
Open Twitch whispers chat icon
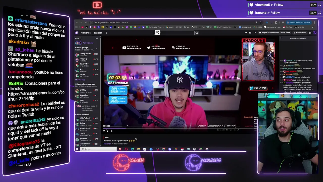click(x=255, y=33)
